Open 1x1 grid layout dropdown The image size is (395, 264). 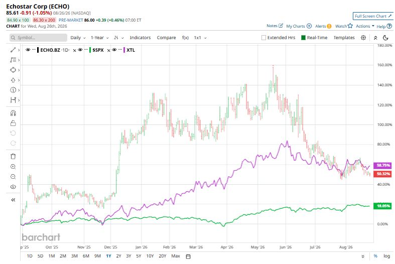200,38
